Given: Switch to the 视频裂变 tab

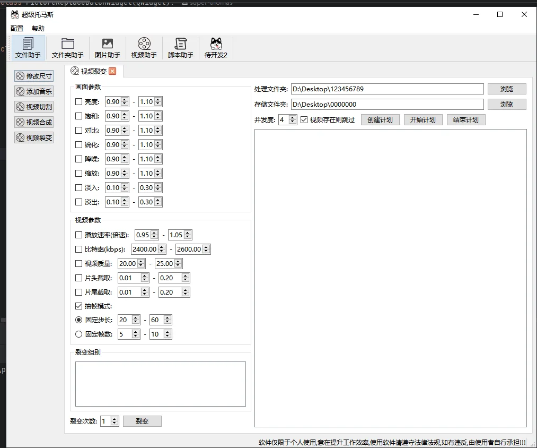Looking at the screenshot, I should [93, 71].
